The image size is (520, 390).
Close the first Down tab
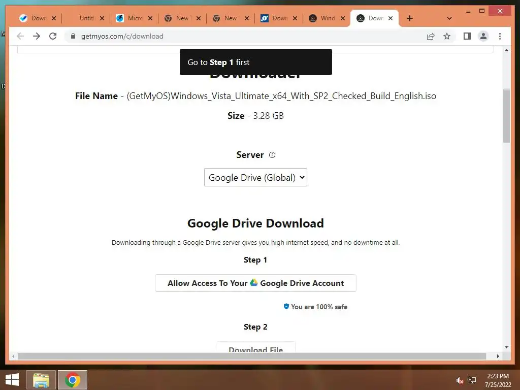click(54, 18)
